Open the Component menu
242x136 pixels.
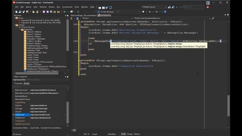(x=67, y=7)
